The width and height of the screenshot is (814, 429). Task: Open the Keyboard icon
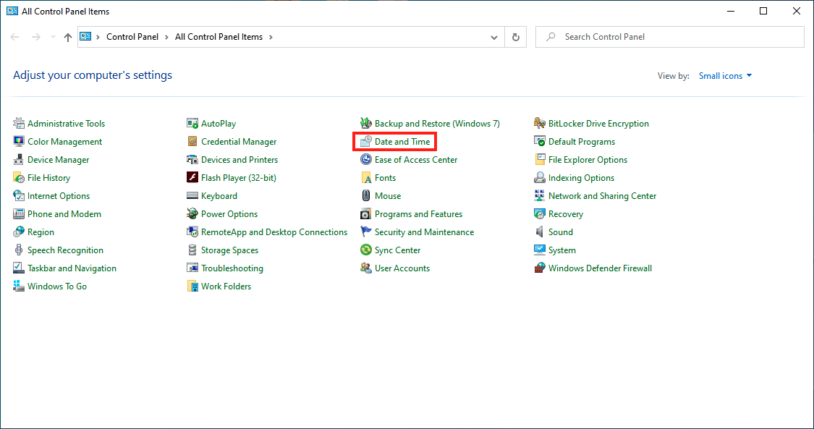[x=192, y=196]
